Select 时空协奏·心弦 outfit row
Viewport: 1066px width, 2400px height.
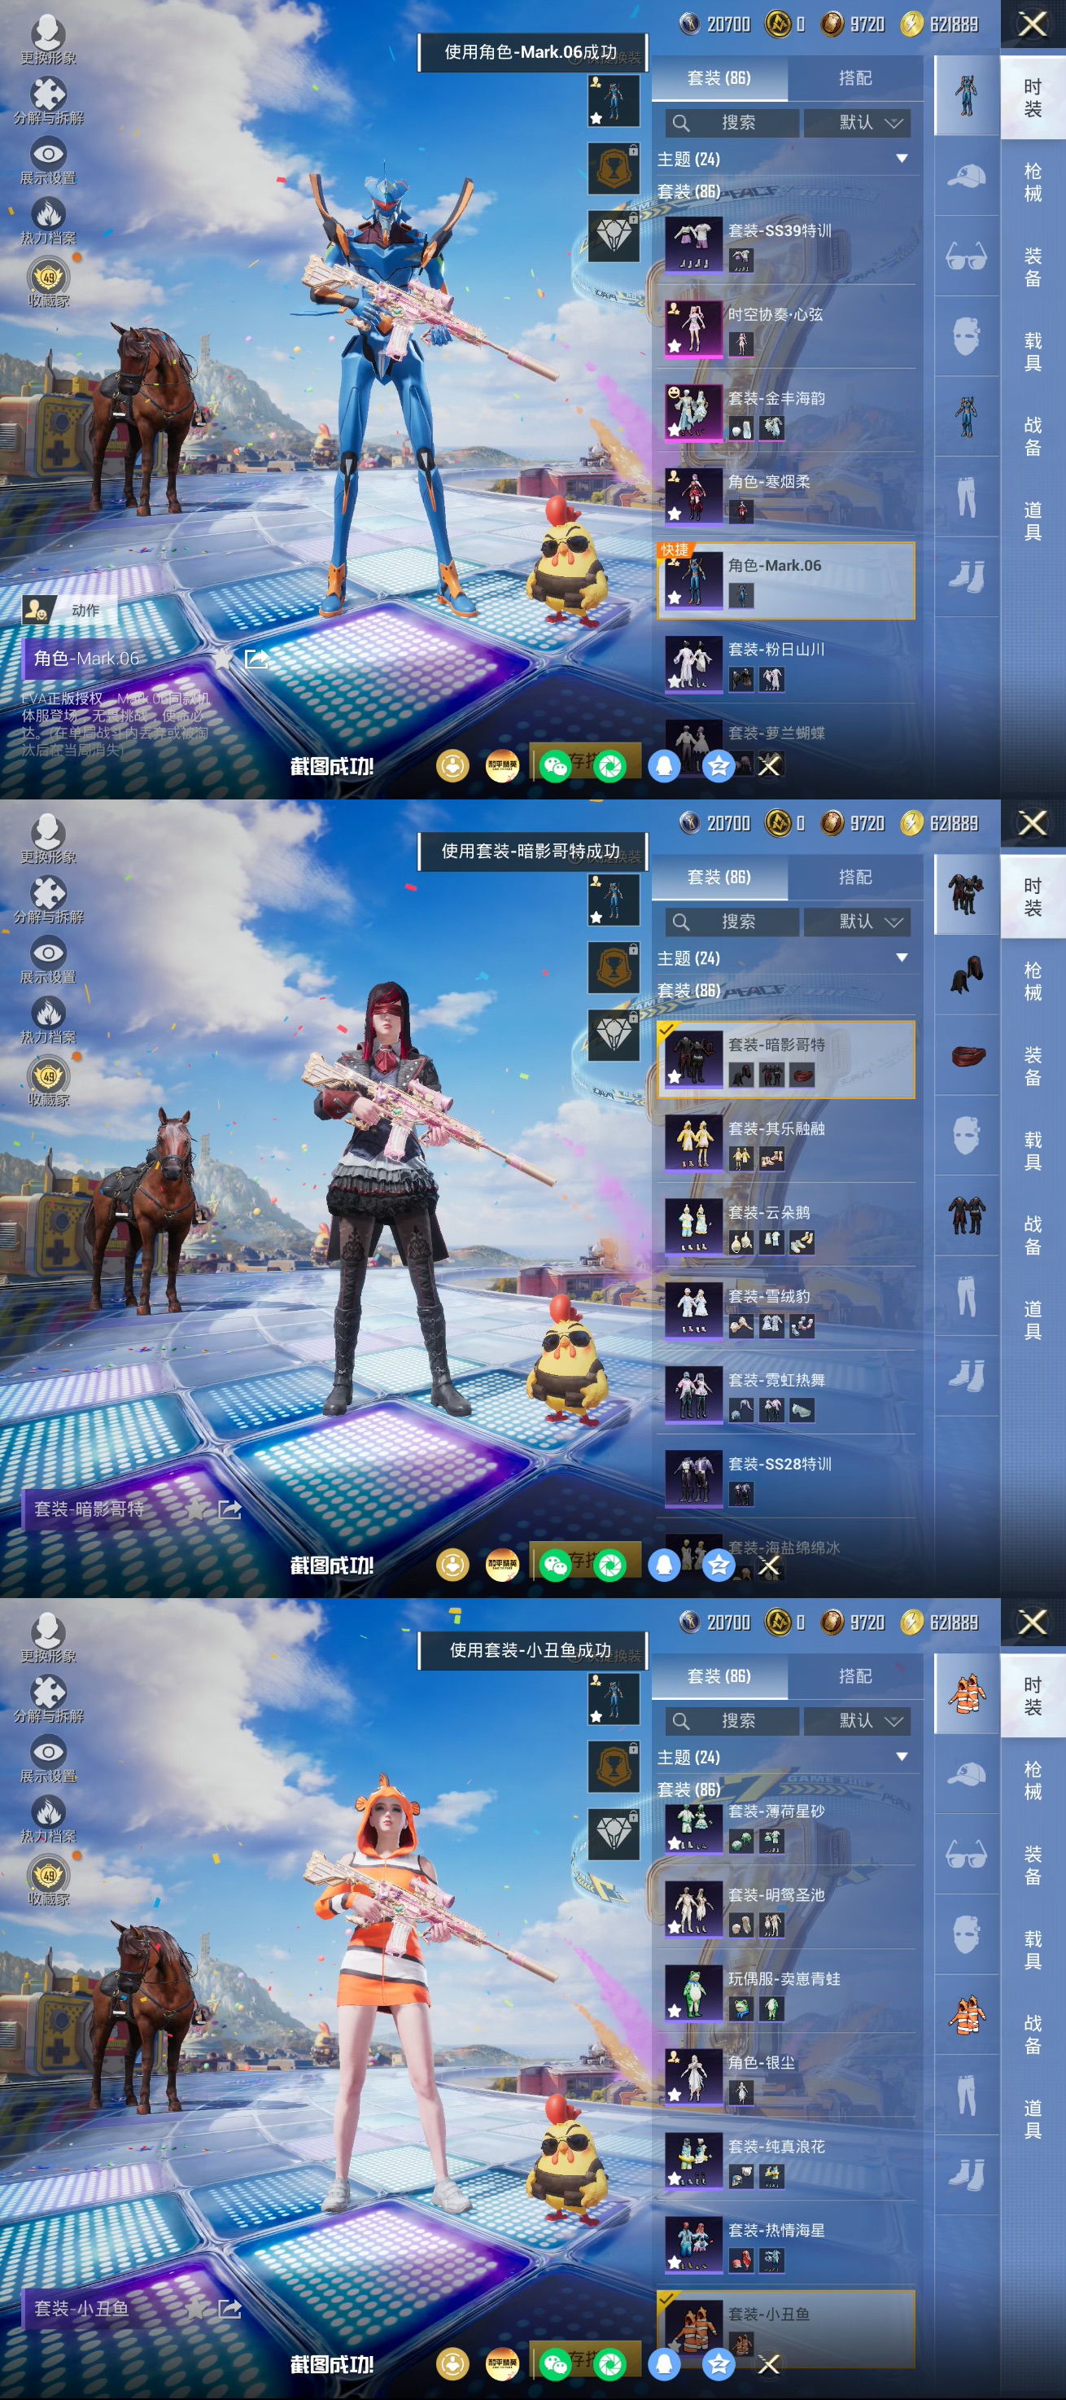tap(786, 328)
